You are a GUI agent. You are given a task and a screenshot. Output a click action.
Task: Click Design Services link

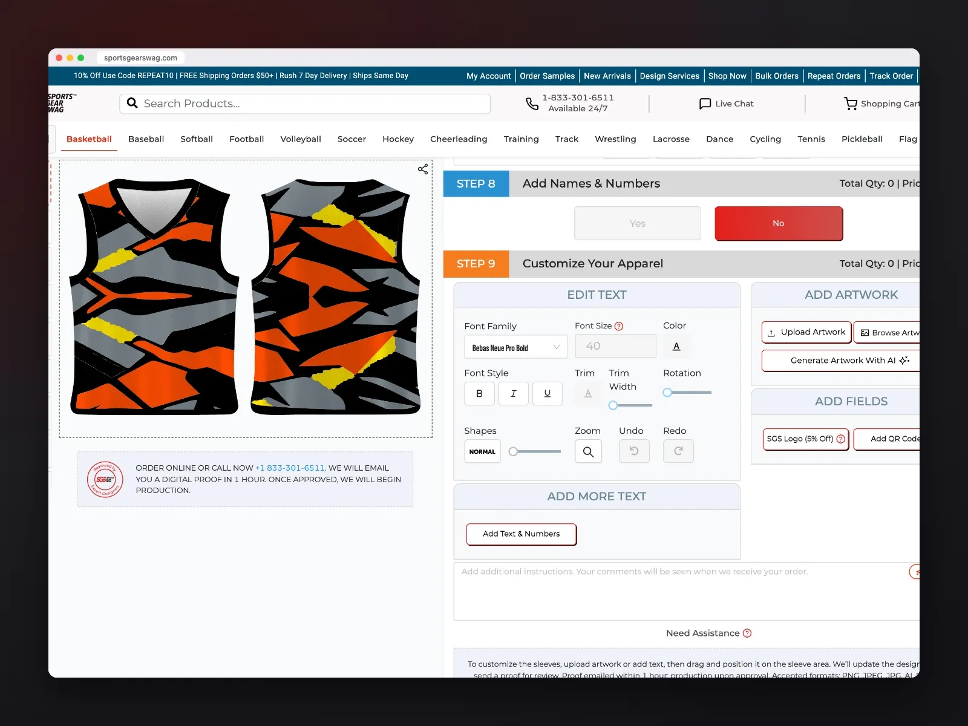[x=670, y=76]
